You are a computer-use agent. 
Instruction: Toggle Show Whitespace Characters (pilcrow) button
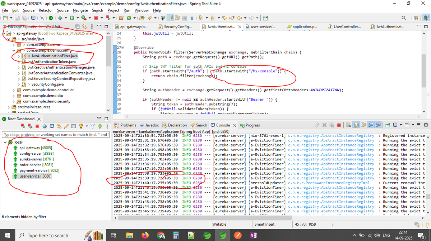coord(192,18)
